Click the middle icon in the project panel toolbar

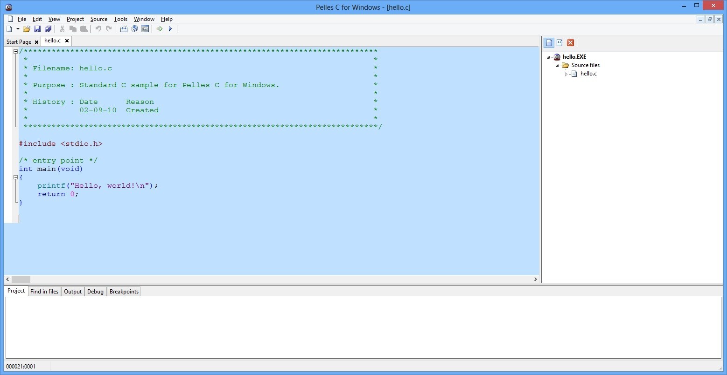559,43
